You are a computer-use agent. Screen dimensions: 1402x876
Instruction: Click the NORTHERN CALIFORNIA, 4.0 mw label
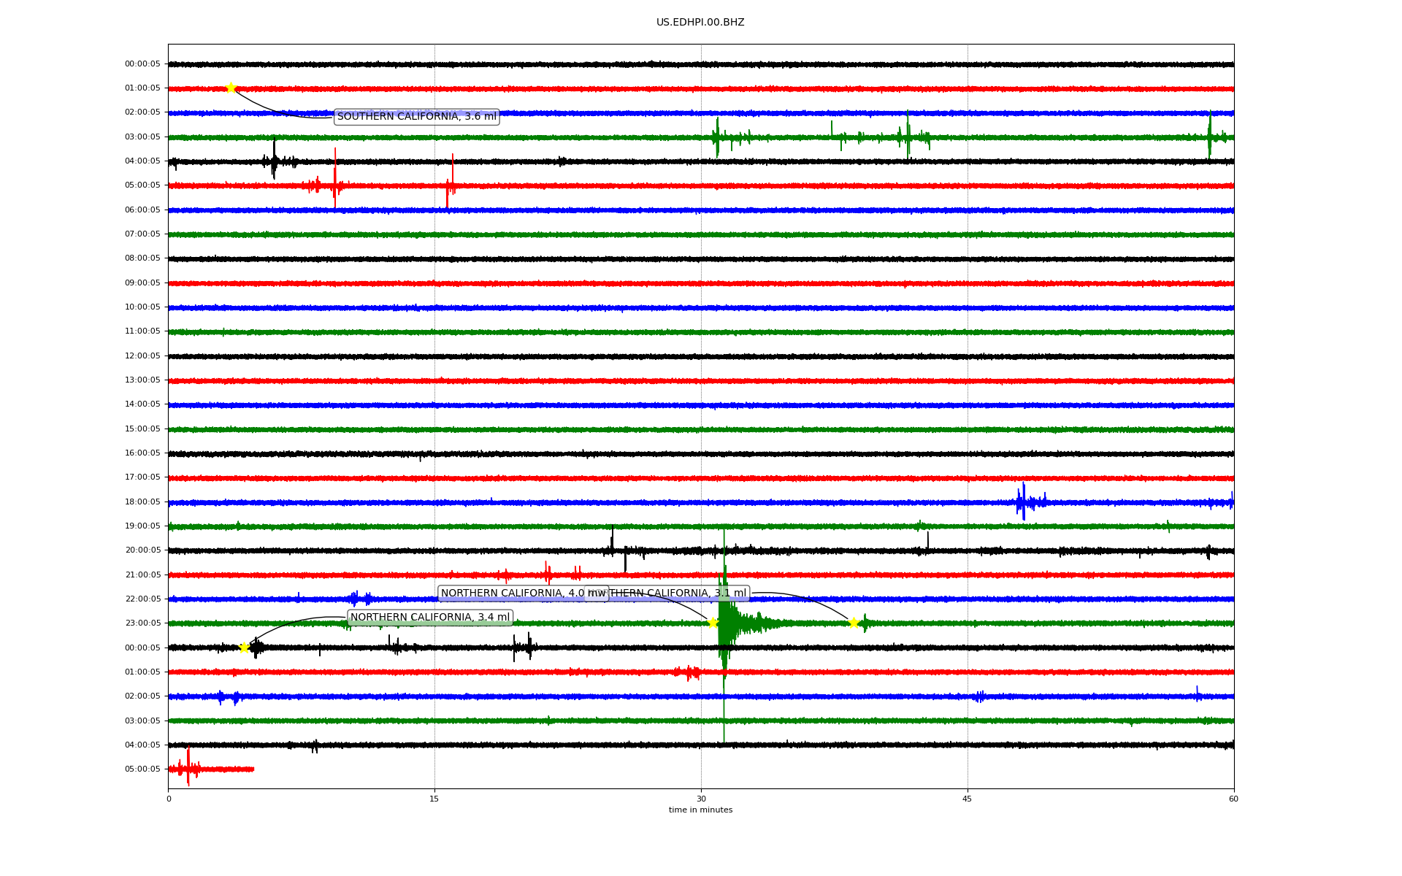(511, 593)
